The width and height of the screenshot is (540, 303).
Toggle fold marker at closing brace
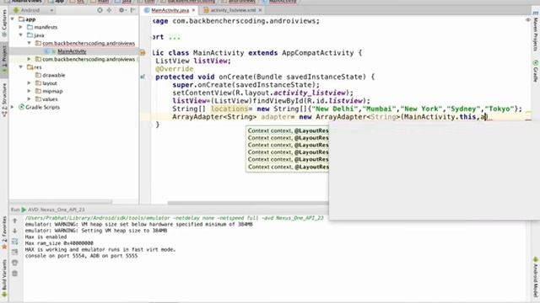point(151,125)
